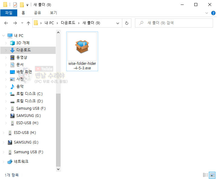This screenshot has width=217, height=179.
Task: Click the 바탕 화면 desktop icon
Action: [x=12, y=72]
